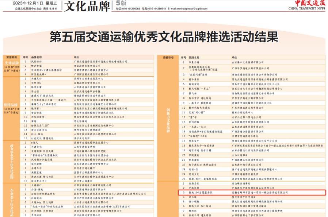Select the unit 贵州省都匀公路管理局
Screen dimensions: 328x217
(87, 130)
